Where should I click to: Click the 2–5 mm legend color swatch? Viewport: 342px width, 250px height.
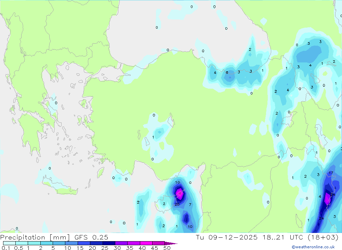pyautogui.click(x=47, y=243)
